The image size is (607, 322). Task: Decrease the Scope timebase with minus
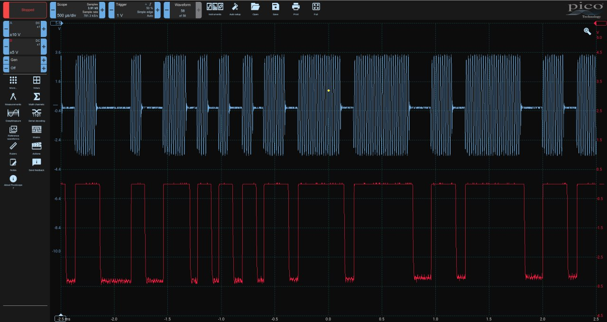click(53, 10)
